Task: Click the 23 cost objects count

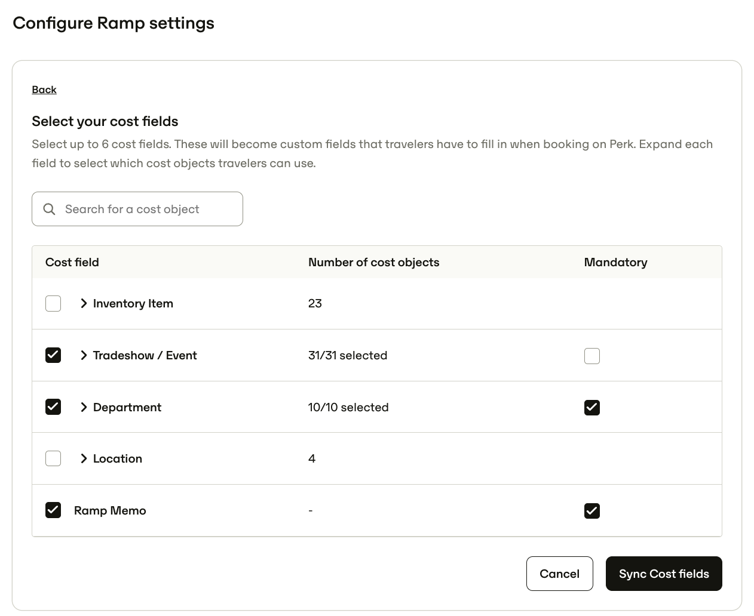Action: point(315,303)
